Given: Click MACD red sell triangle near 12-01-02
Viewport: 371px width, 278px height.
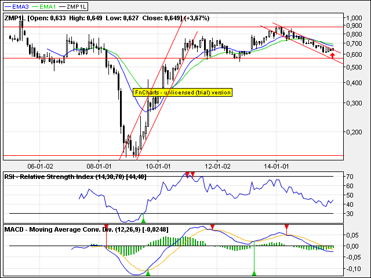Looking at the screenshot, I should [212, 227].
